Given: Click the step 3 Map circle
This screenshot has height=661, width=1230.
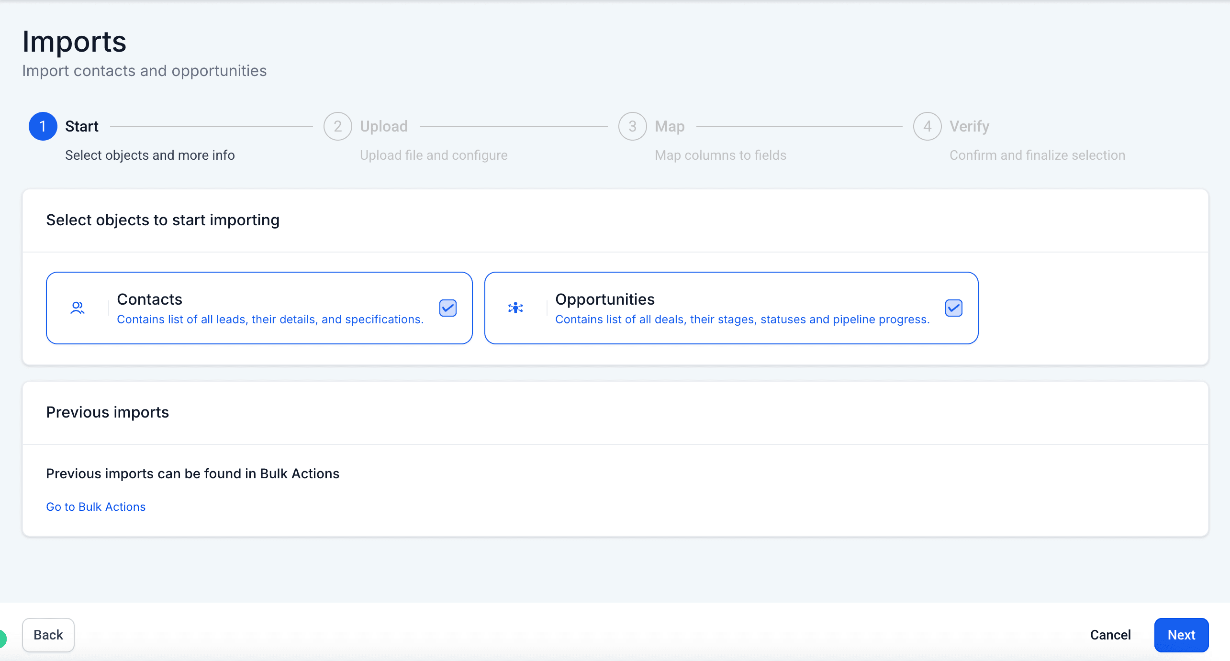Looking at the screenshot, I should point(632,126).
